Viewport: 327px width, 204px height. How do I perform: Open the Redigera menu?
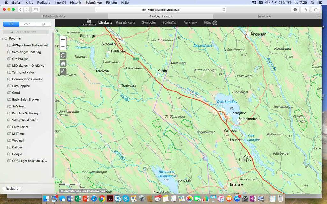pyautogui.click(x=43, y=3)
